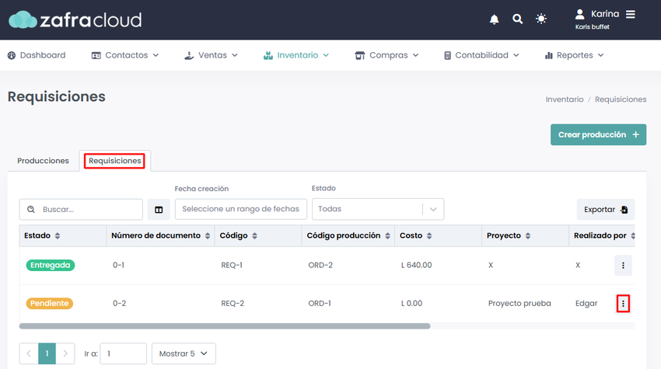Open the column visibility toggle button

click(x=159, y=209)
